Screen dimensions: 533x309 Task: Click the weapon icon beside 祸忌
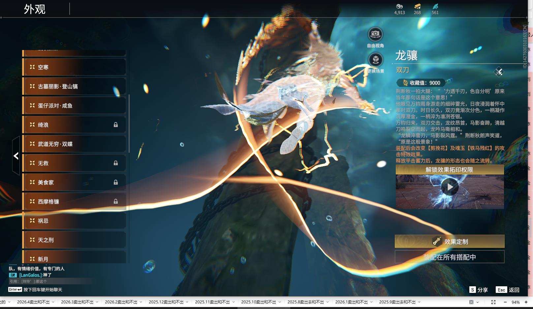32,220
